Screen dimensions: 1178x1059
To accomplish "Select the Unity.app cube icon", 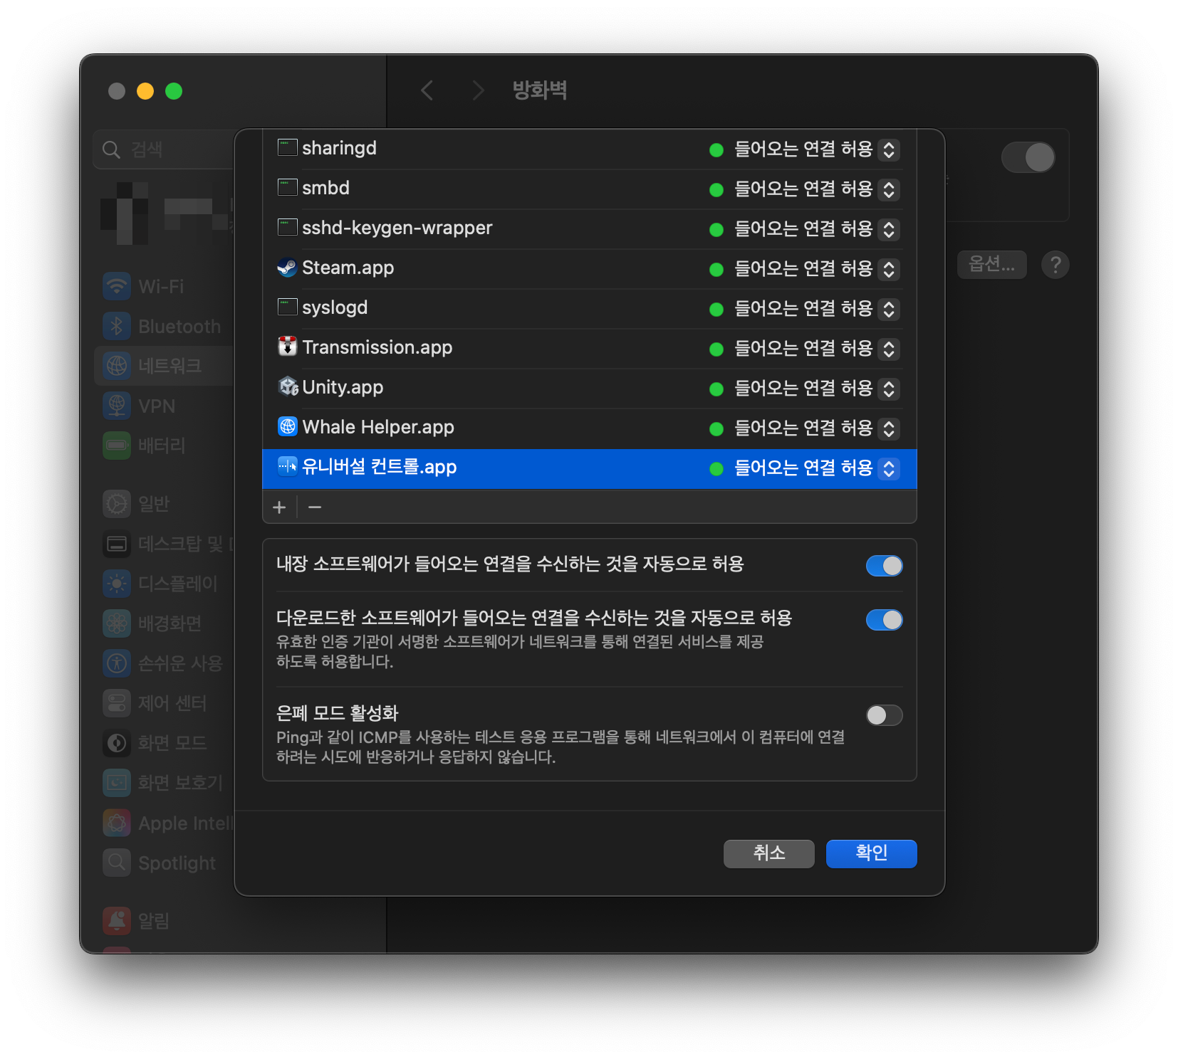I will [x=288, y=386].
